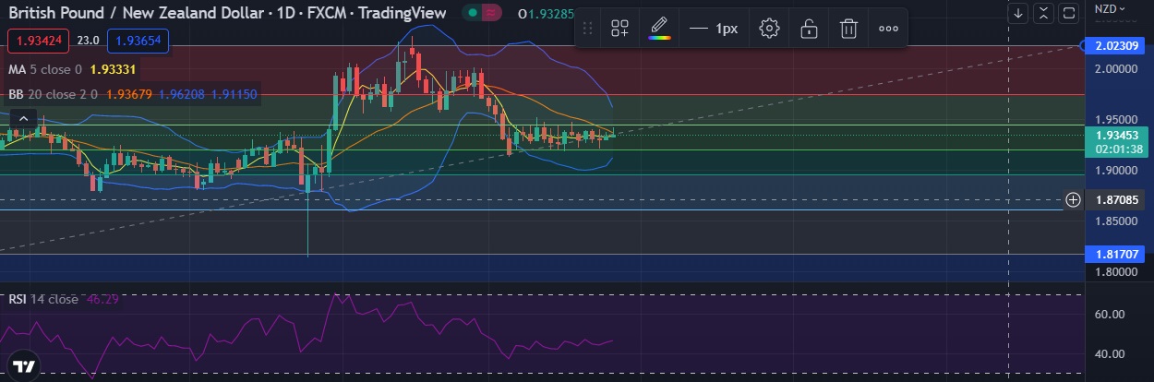Open drawing settings gear
The width and height of the screenshot is (1154, 382).
[769, 29]
